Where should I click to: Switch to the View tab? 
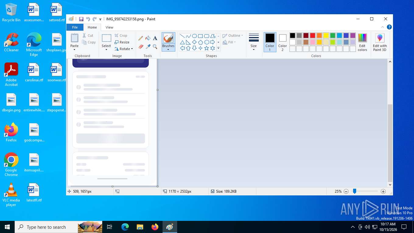click(109, 27)
